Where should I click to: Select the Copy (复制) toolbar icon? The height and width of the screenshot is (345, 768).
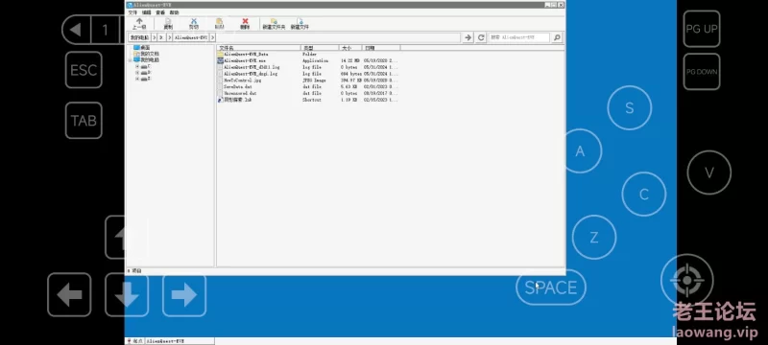pos(168,23)
